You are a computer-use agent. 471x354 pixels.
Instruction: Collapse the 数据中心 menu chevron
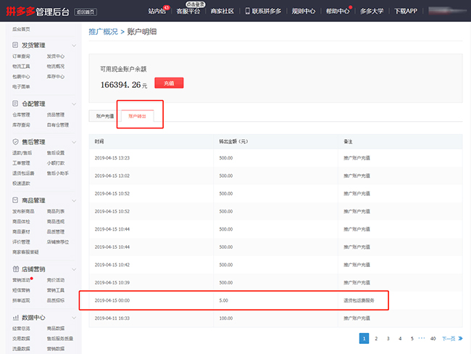point(74,318)
